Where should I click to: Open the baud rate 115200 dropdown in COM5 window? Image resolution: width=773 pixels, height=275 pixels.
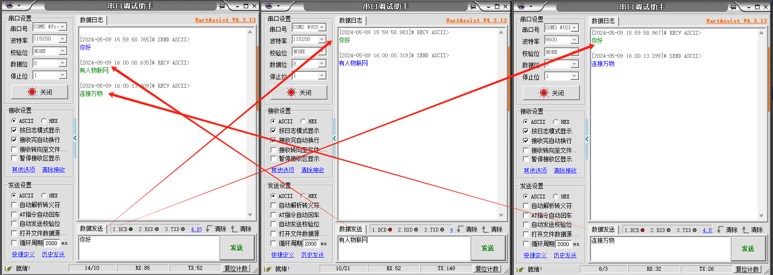pyautogui.click(x=63, y=39)
